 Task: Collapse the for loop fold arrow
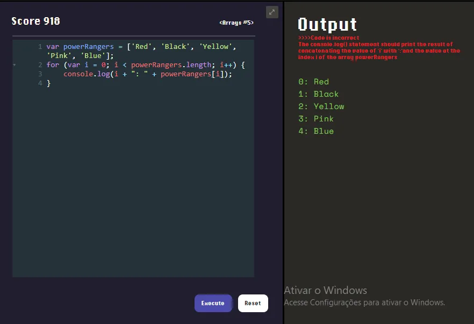[15, 65]
